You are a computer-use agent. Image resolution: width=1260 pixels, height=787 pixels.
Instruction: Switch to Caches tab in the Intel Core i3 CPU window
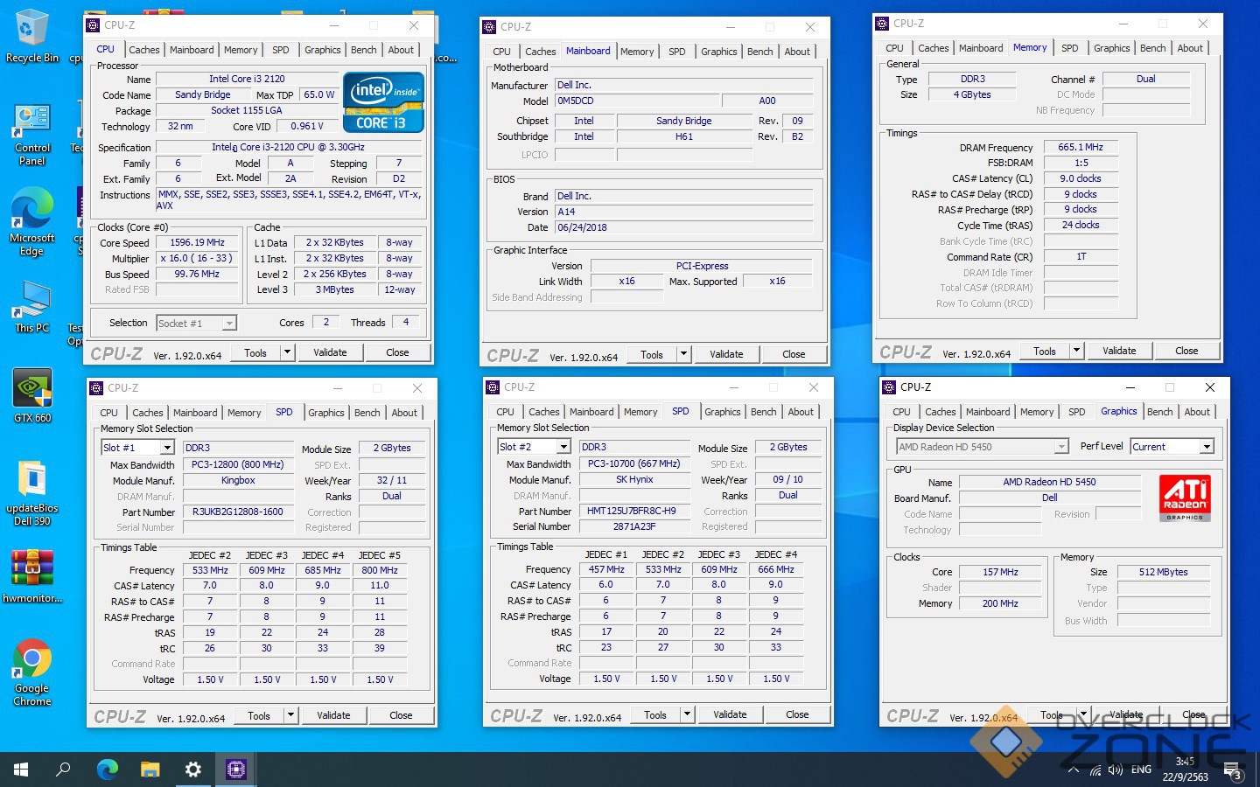143,50
